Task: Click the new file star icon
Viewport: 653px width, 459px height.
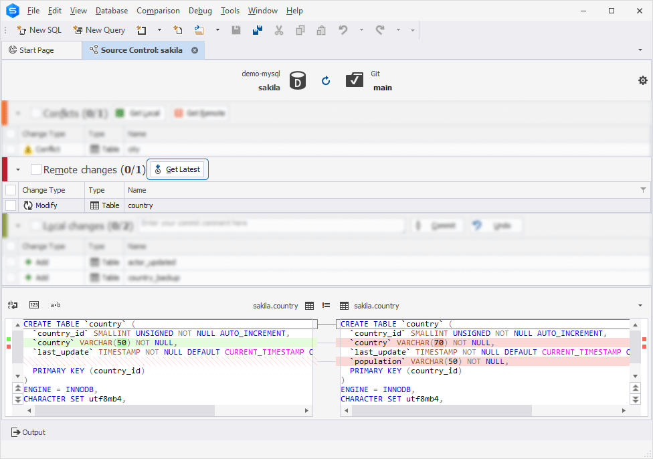Action: point(178,30)
